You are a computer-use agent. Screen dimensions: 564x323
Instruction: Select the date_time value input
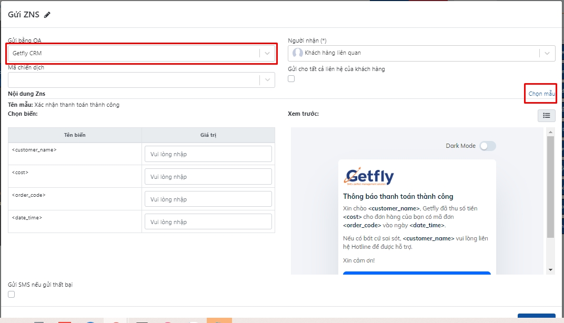pos(208,222)
